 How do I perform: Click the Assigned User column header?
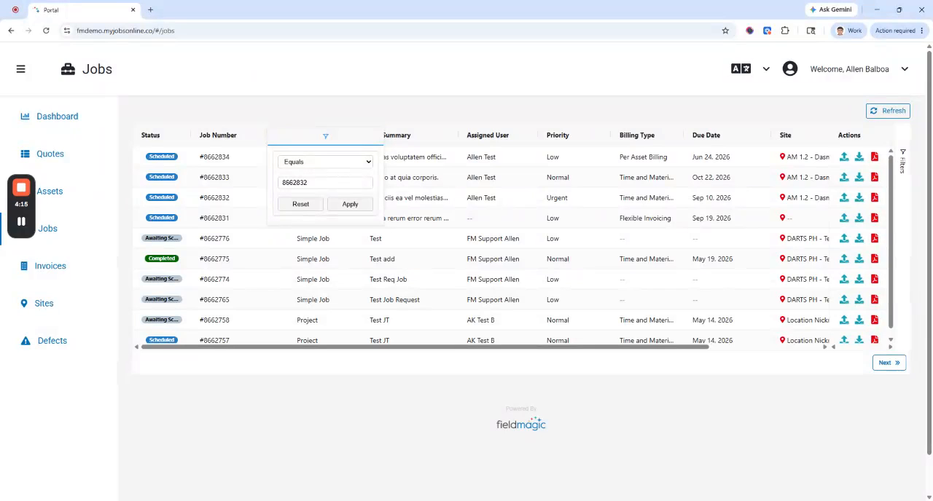488,135
